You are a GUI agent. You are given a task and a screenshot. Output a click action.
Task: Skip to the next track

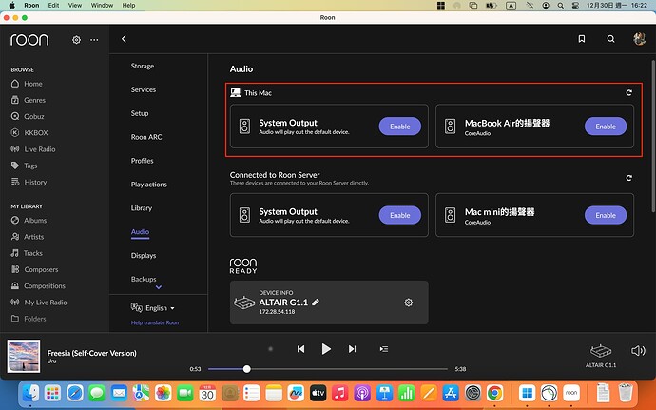pos(353,349)
